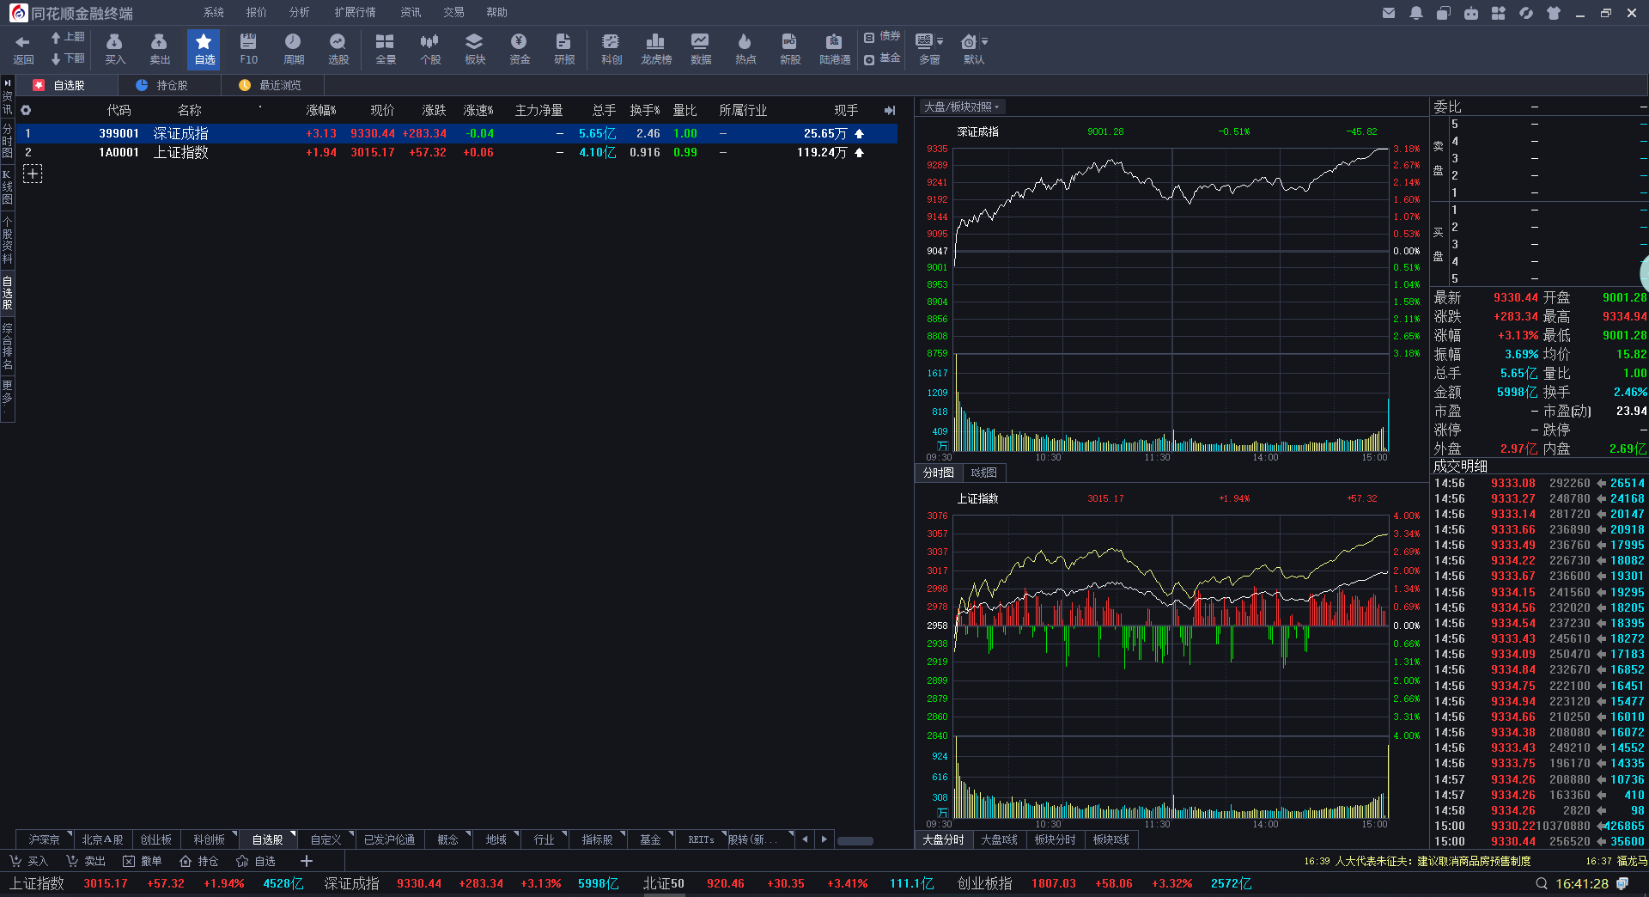
Task: Add a stock with the dashed plus box
Action: tap(33, 174)
